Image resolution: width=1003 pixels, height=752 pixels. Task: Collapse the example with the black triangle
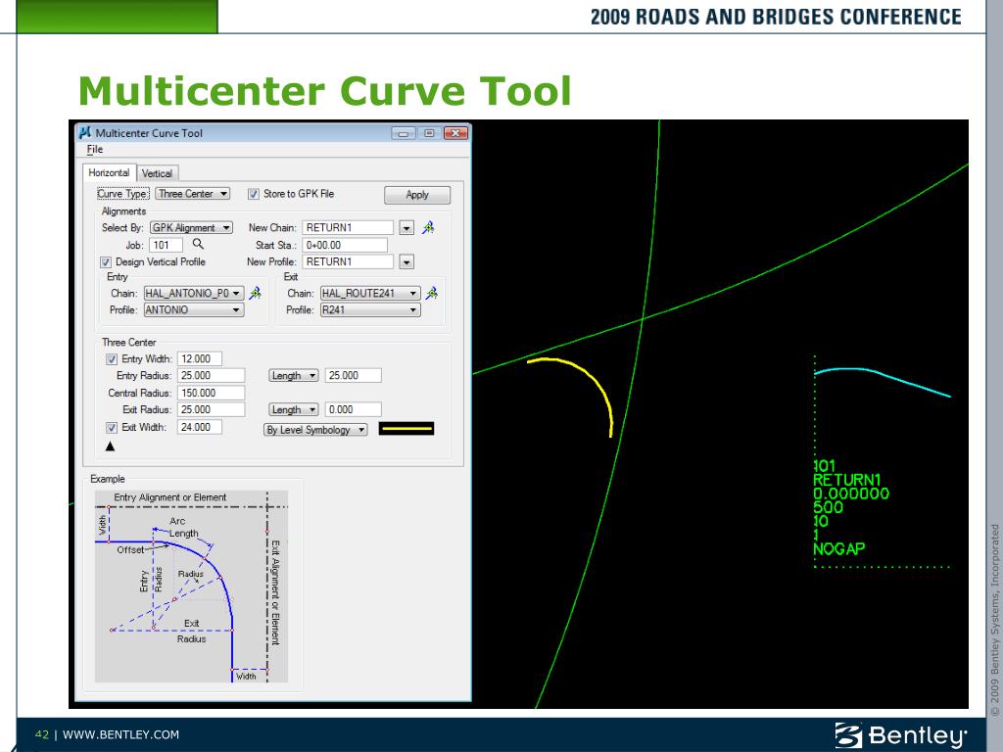pyautogui.click(x=110, y=446)
